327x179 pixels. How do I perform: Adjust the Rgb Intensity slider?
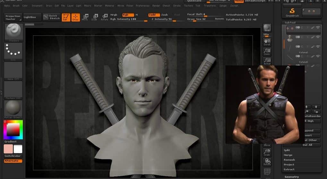(129, 19)
